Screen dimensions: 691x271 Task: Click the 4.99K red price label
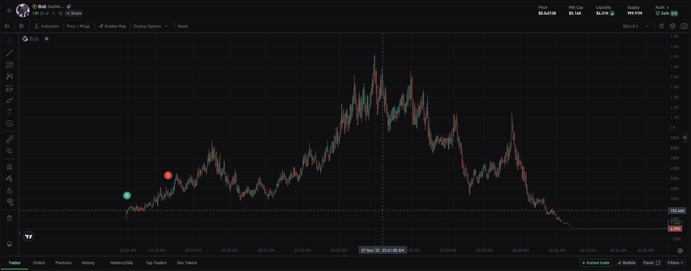click(x=674, y=229)
